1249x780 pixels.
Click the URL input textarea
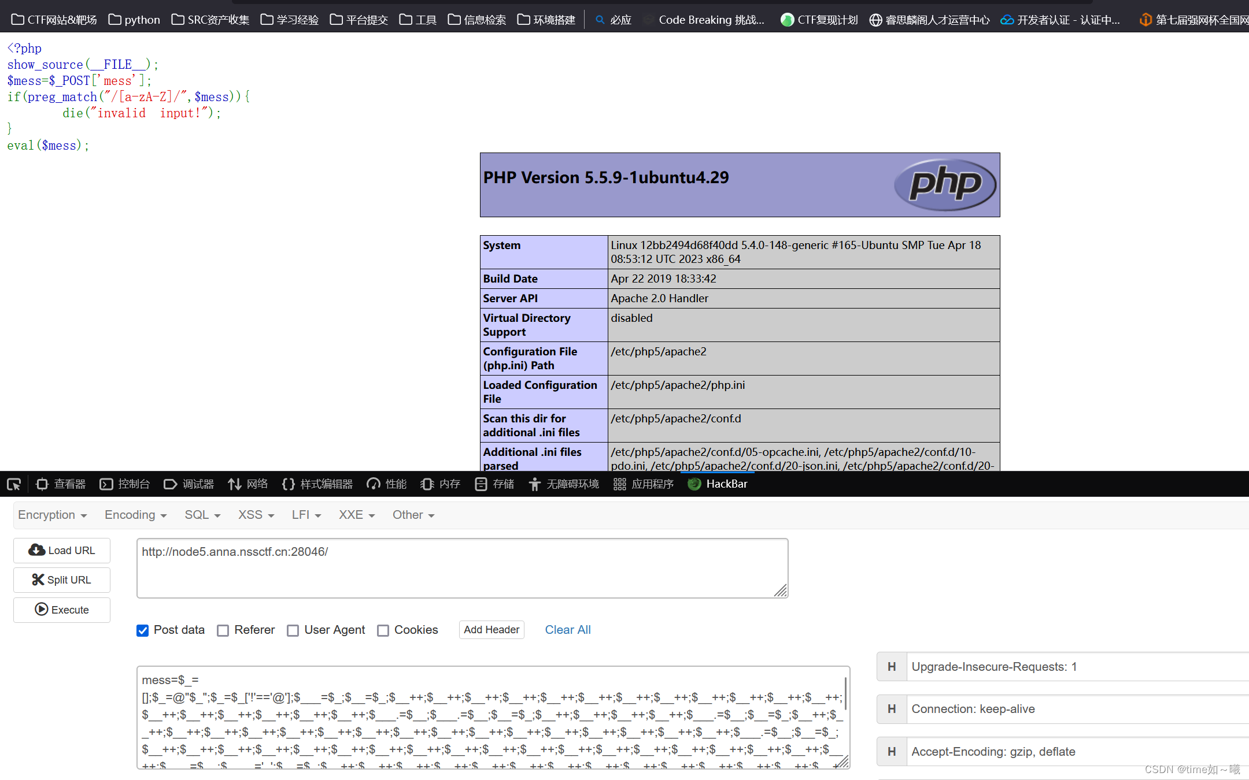pos(463,569)
